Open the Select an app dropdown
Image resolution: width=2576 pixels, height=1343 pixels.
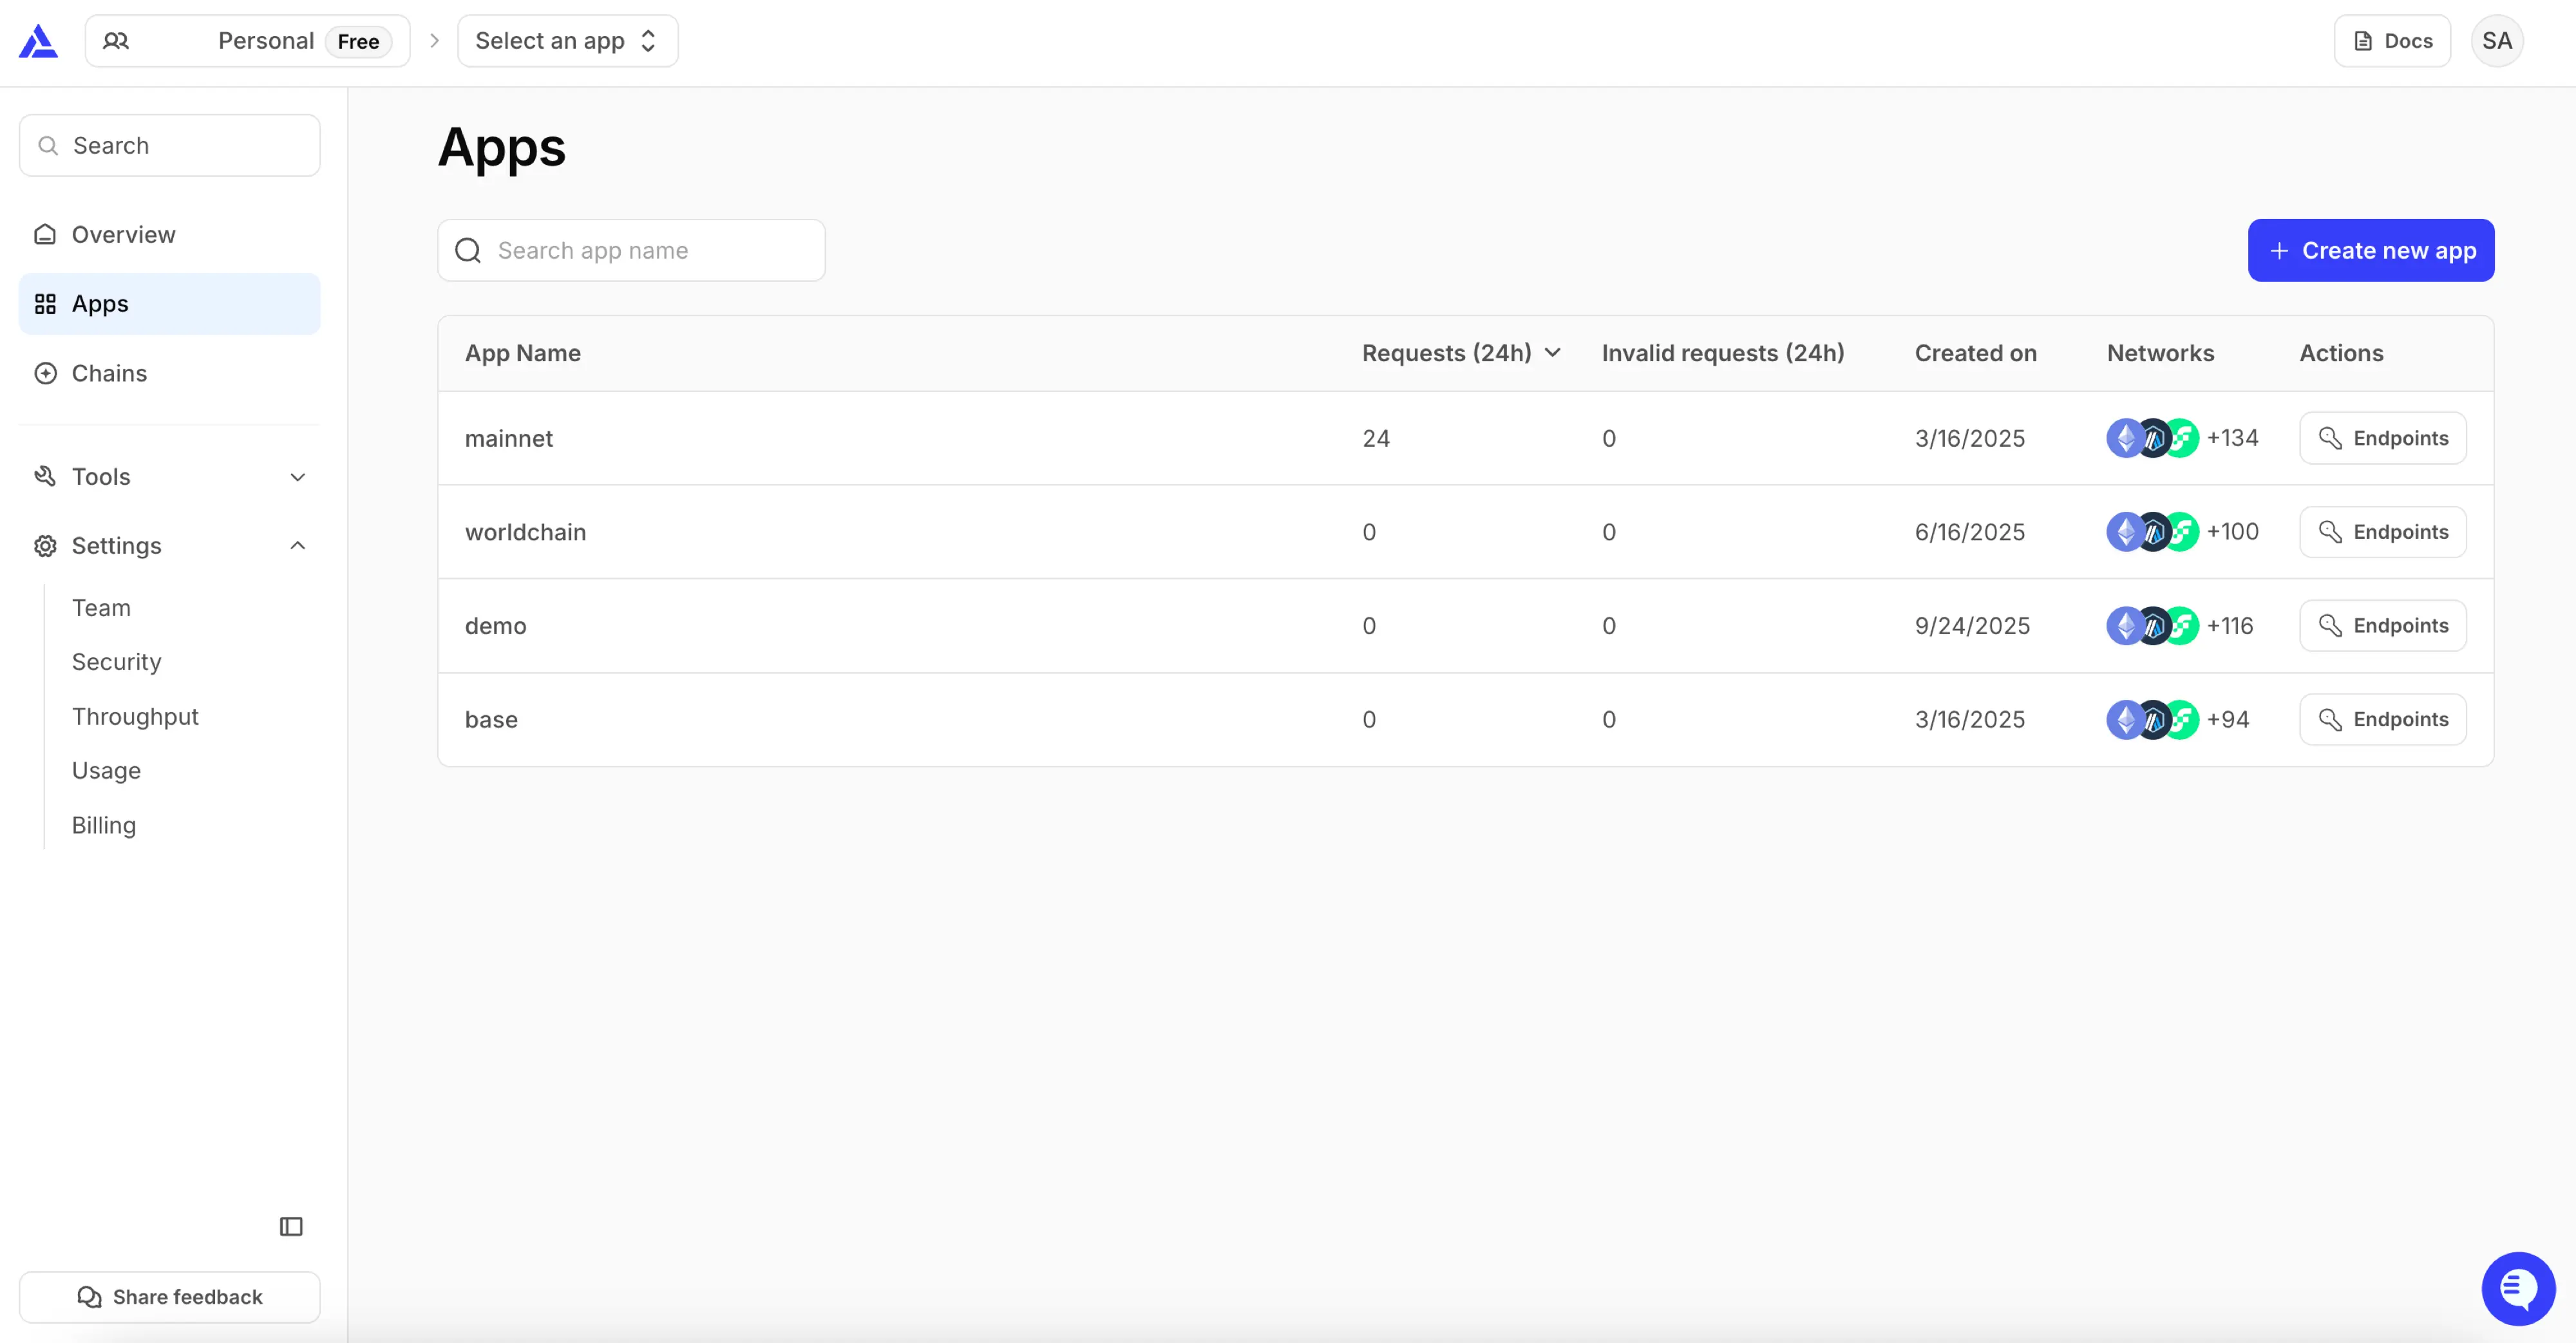[x=567, y=41]
